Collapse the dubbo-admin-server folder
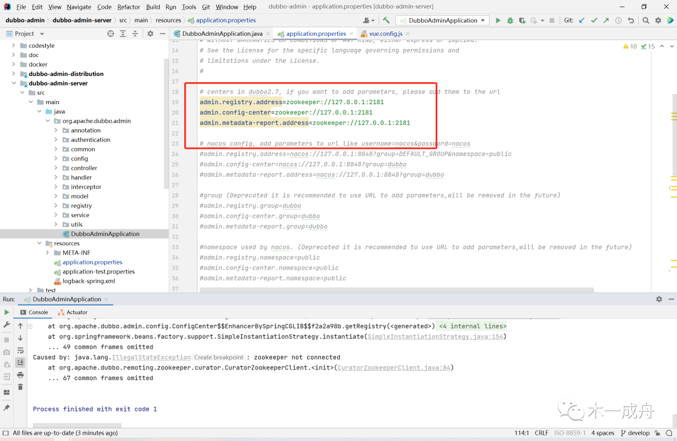677x441 pixels. pos(14,83)
